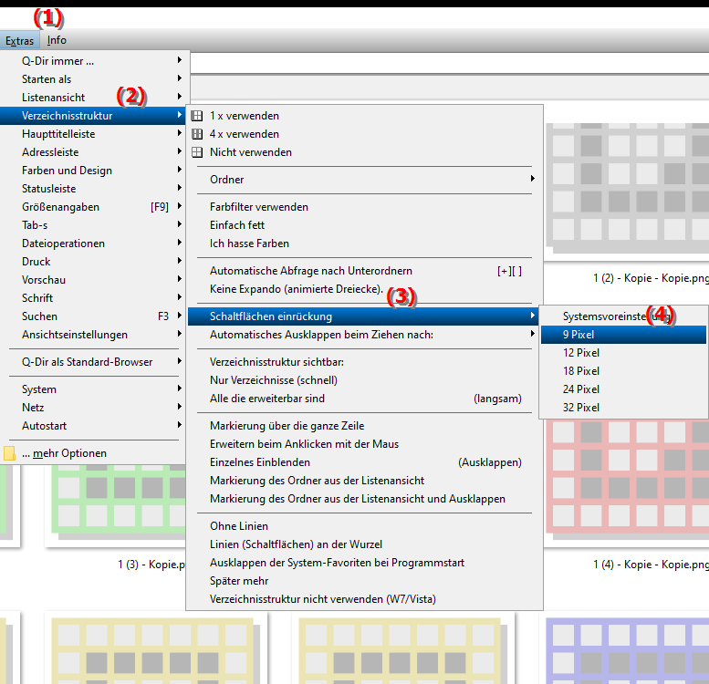Screen dimensions: 709x684
Task: Click the 'Nicht verwenden' grid icon
Action: pos(197,152)
